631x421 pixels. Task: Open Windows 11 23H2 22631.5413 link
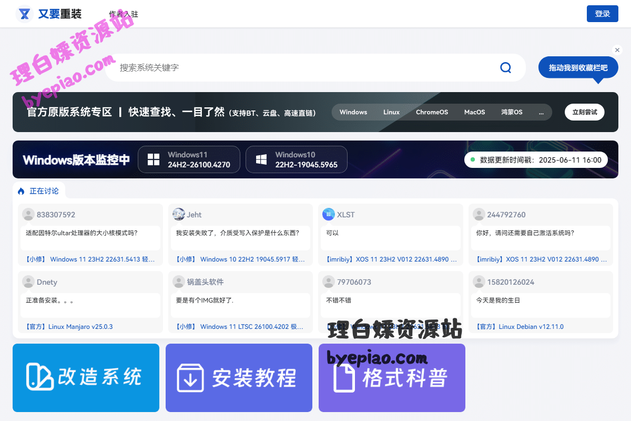click(x=90, y=259)
